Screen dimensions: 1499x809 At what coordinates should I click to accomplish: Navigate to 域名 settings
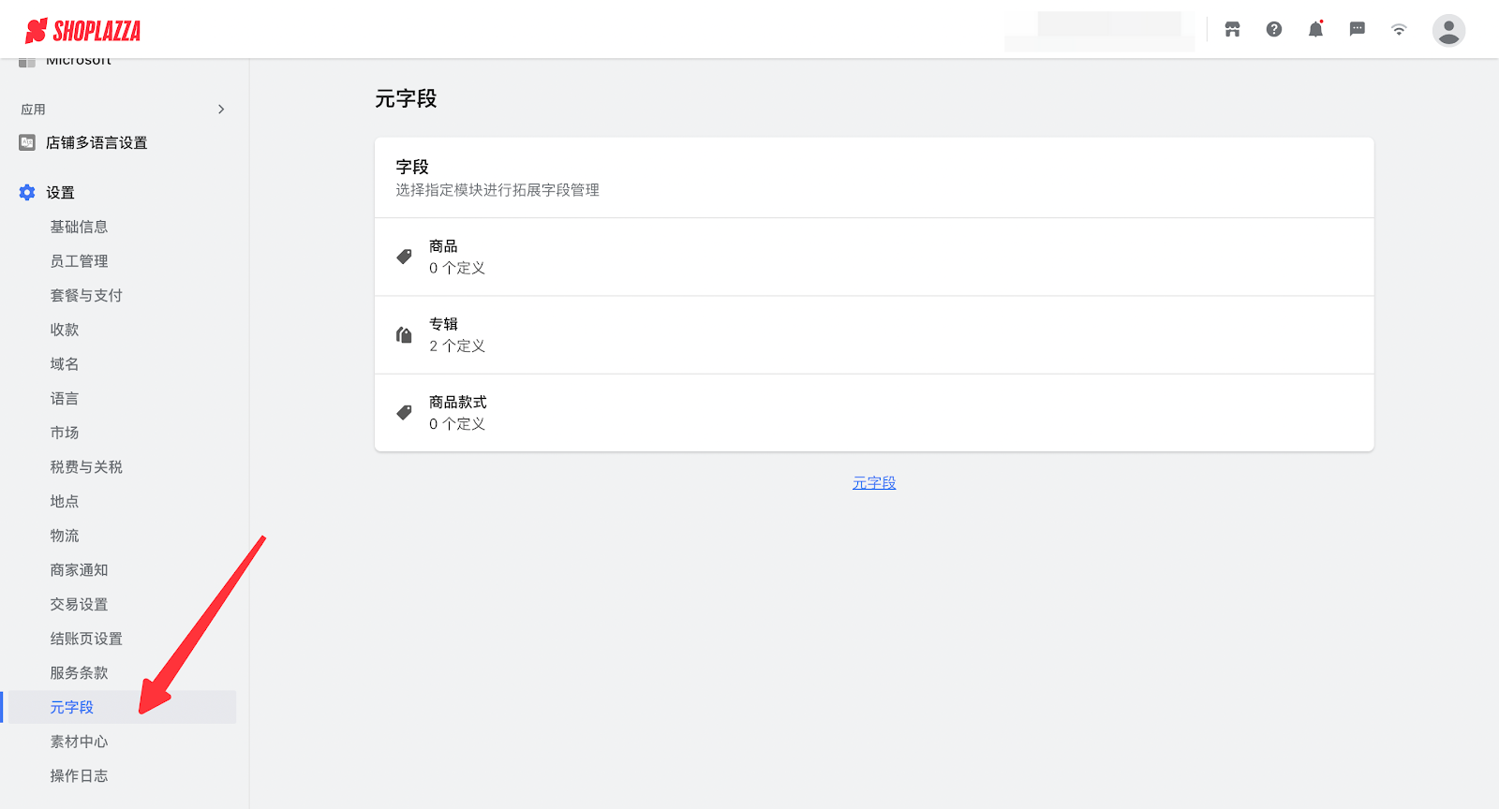coord(65,364)
